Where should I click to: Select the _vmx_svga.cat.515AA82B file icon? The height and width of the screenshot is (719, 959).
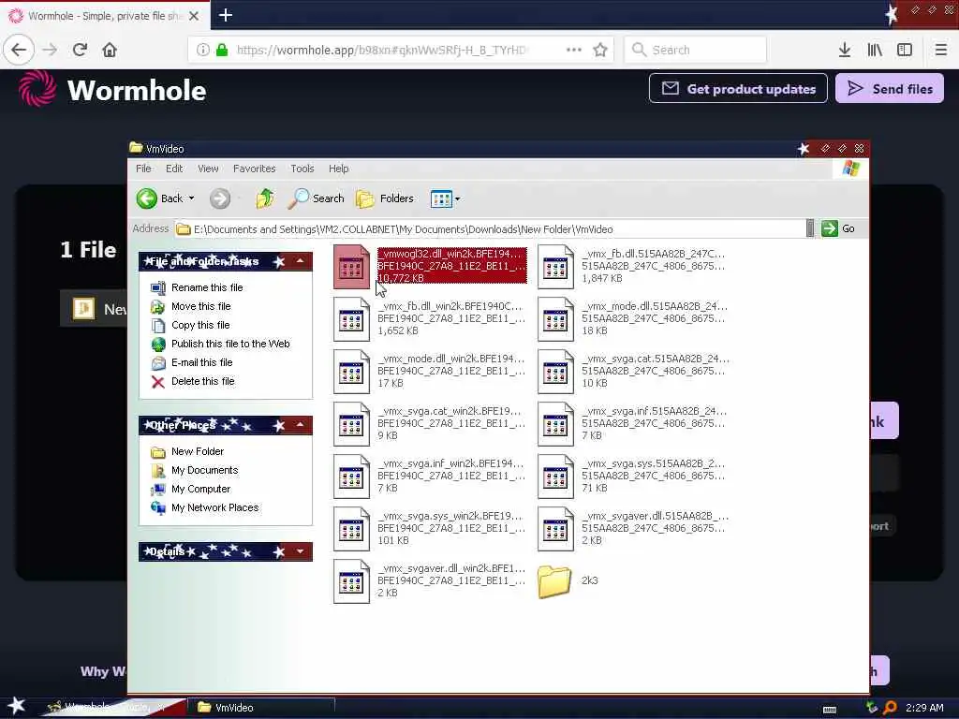point(555,371)
